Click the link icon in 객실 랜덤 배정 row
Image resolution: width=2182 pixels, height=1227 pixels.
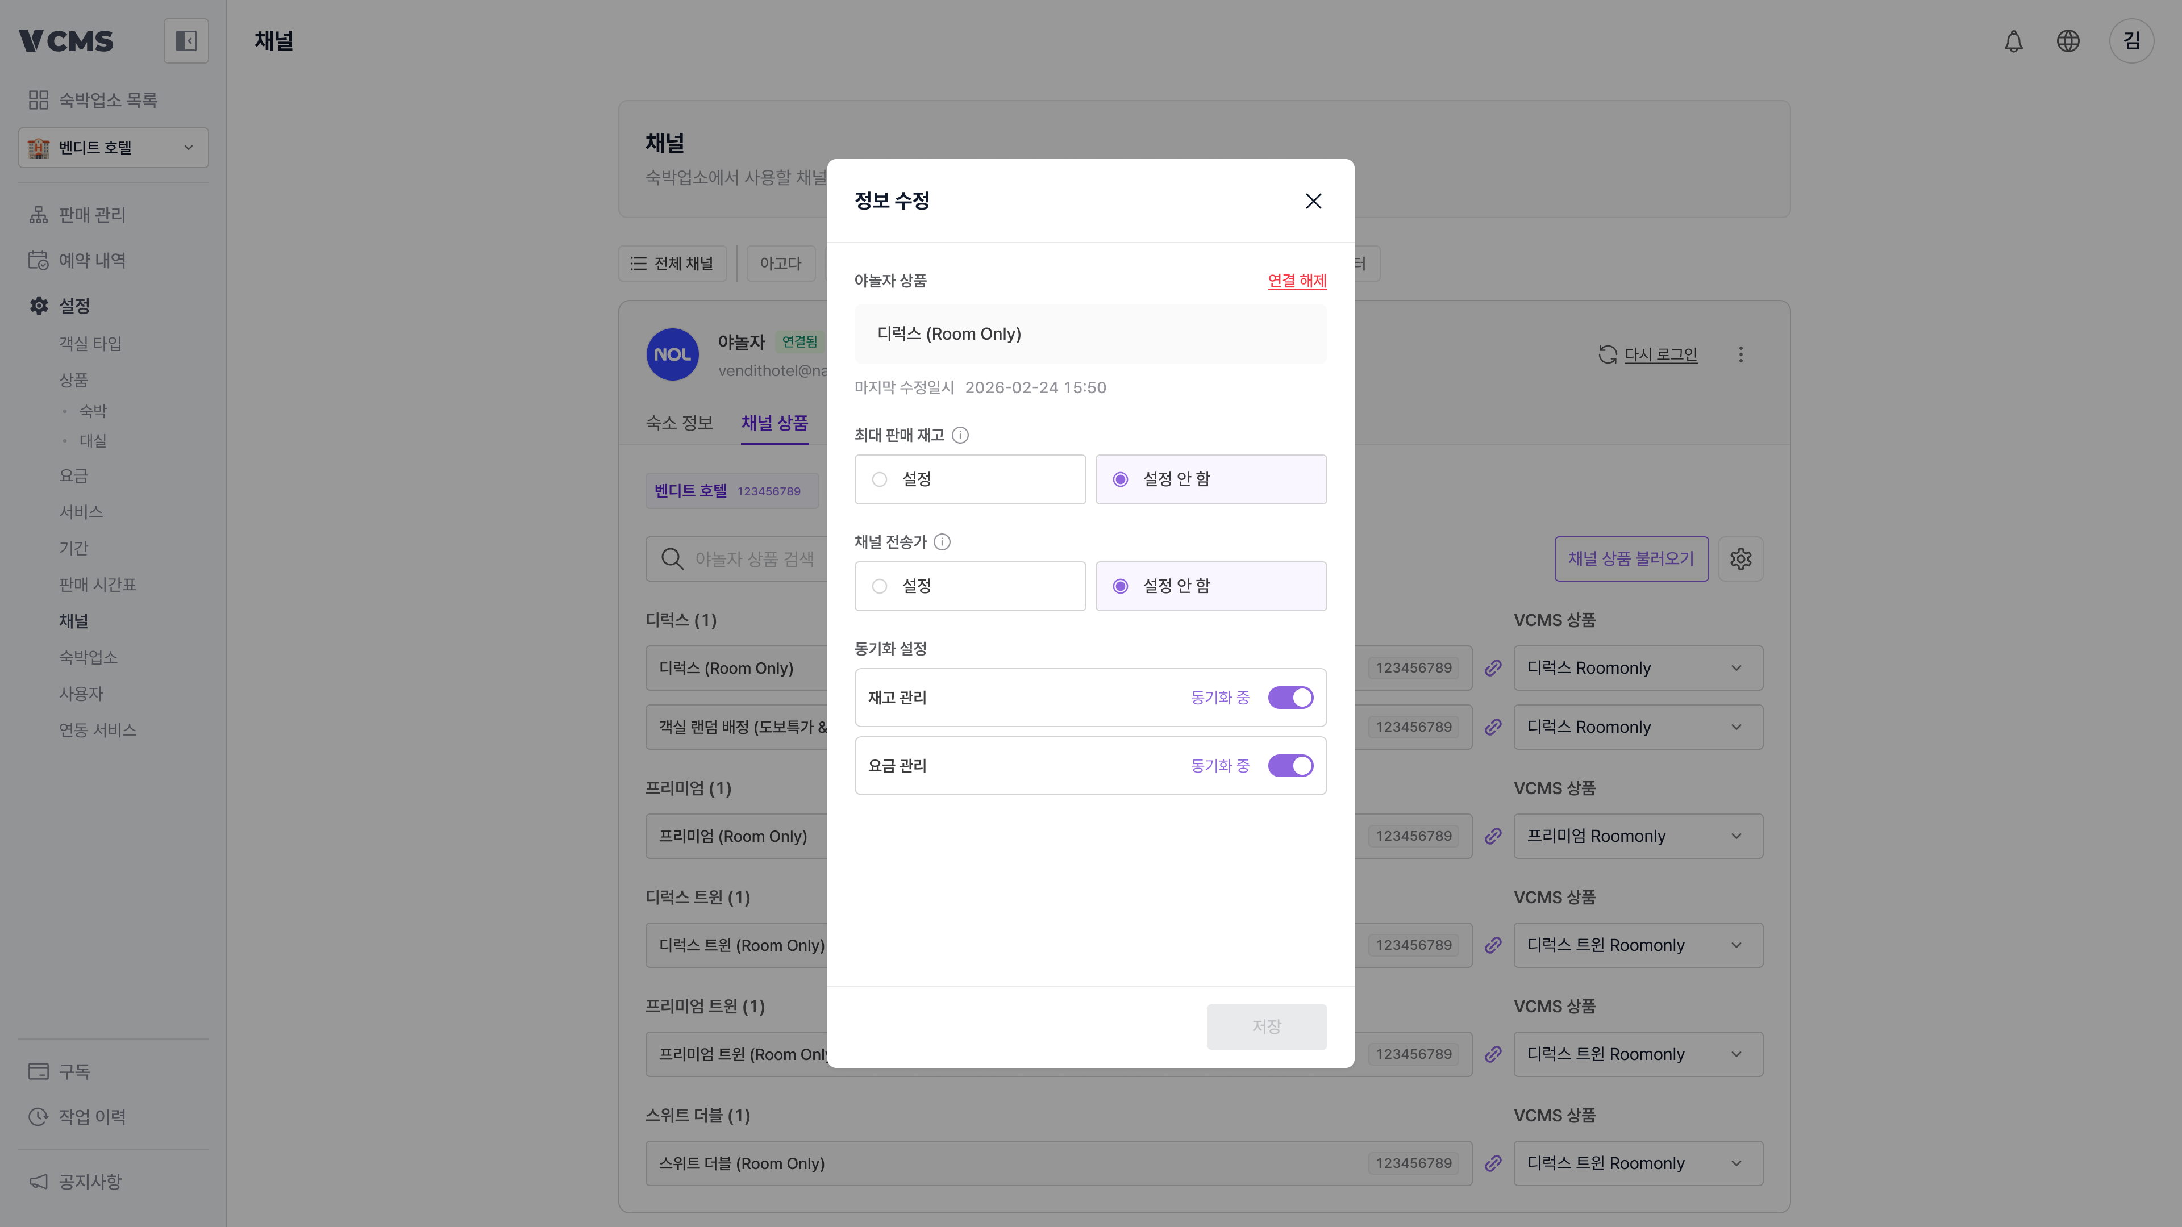[x=1493, y=727]
